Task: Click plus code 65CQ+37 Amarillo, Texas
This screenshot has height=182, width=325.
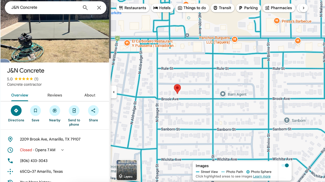Action: pyautogui.click(x=41, y=172)
